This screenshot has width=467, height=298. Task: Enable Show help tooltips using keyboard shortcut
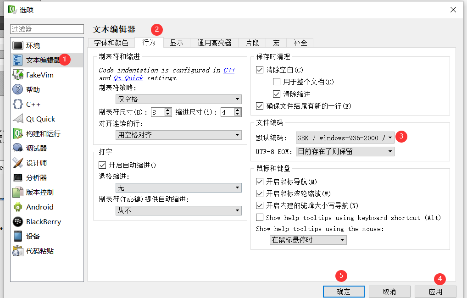point(260,218)
